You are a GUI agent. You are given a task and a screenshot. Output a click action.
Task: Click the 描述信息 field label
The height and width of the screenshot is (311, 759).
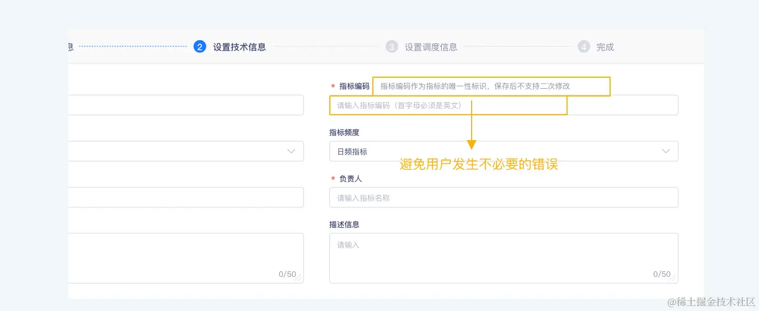pyautogui.click(x=344, y=225)
